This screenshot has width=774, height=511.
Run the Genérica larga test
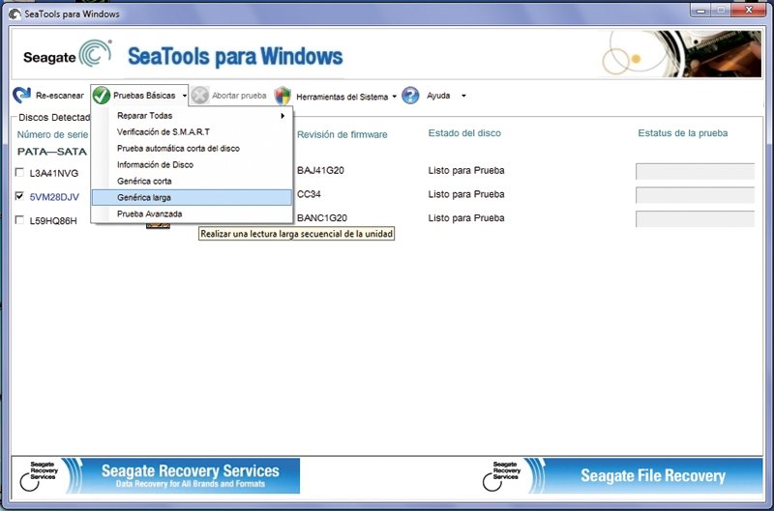tap(193, 197)
